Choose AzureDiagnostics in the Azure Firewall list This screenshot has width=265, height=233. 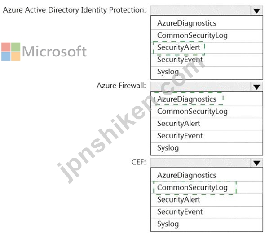[207, 99]
